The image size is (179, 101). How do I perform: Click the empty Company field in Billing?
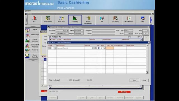coord(103,31)
